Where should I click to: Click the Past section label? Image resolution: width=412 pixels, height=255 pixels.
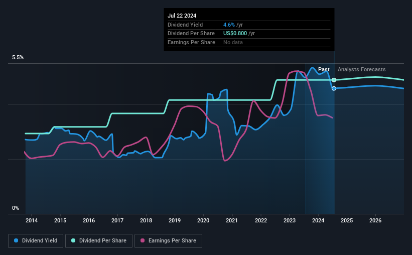(324, 69)
